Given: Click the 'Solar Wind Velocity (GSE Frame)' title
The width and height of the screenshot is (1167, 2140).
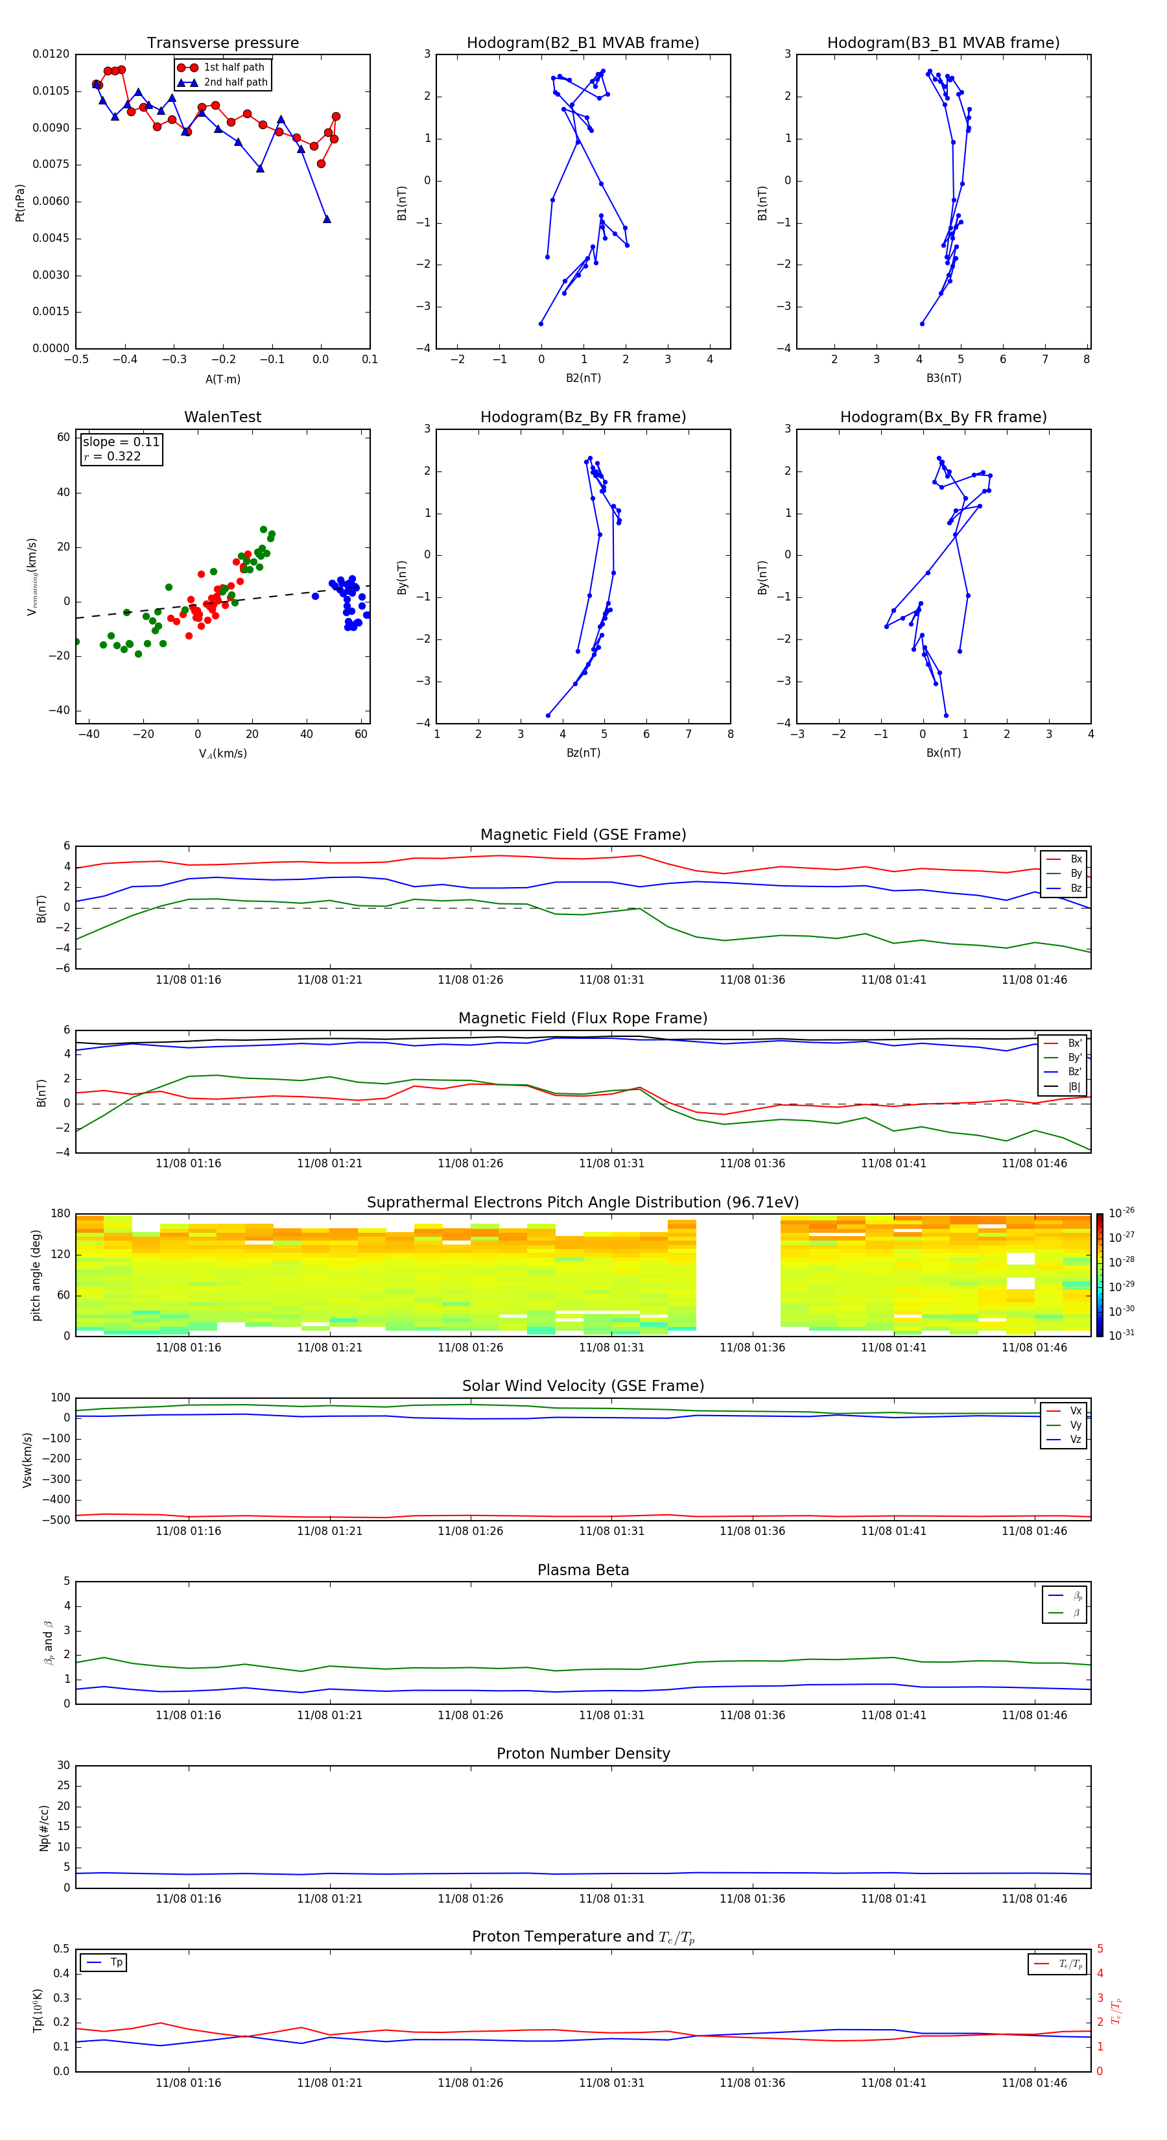Looking at the screenshot, I should tap(583, 1386).
